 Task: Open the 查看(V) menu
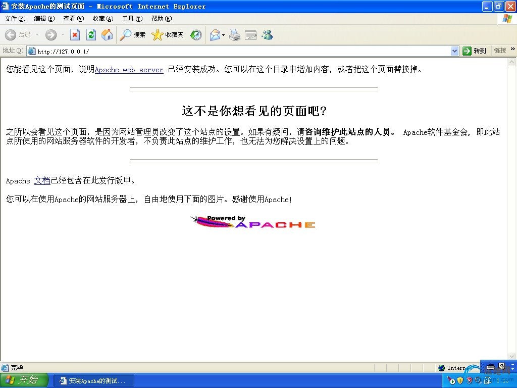point(74,19)
